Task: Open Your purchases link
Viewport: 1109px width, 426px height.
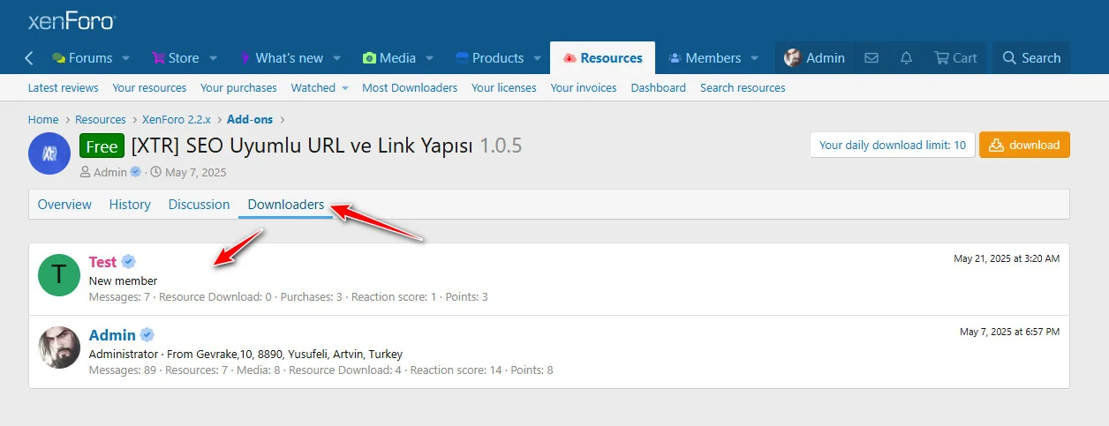Action: click(x=238, y=87)
